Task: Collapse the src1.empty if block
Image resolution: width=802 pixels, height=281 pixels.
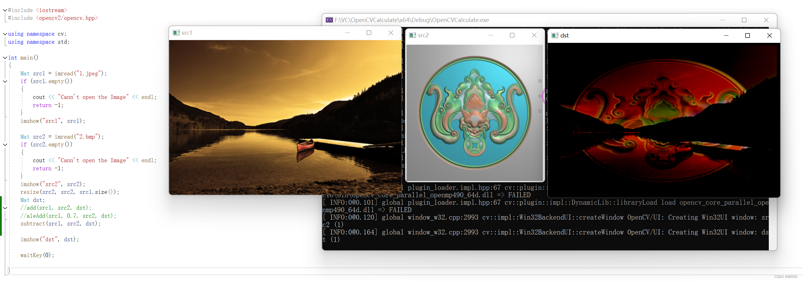Action: pos(5,81)
